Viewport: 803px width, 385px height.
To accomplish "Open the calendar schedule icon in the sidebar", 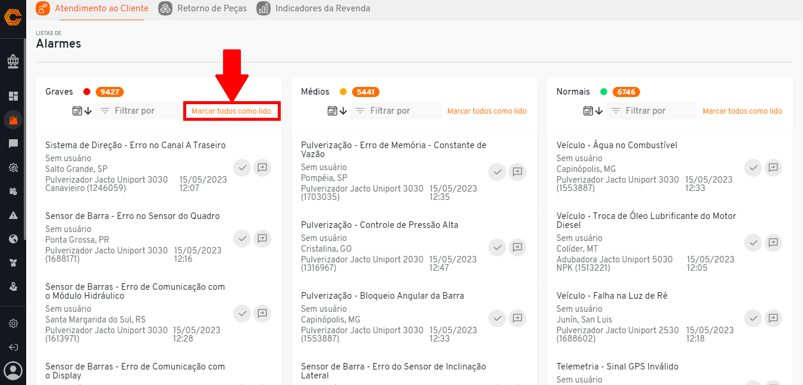I will pyautogui.click(x=13, y=192).
